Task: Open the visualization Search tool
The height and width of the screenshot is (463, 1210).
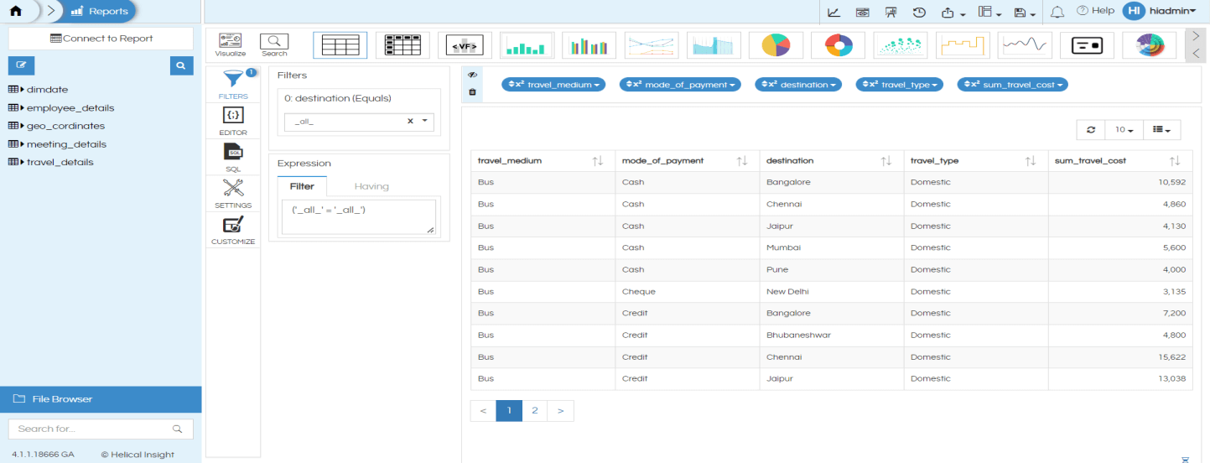Action: coord(274,45)
